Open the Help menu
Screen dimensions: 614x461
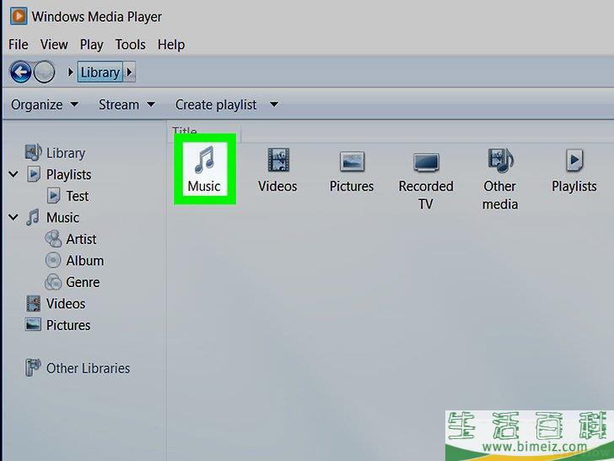point(171,44)
